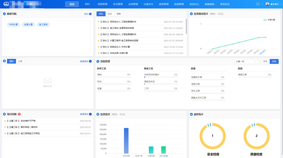Switch progress view to 本月

[265, 61]
